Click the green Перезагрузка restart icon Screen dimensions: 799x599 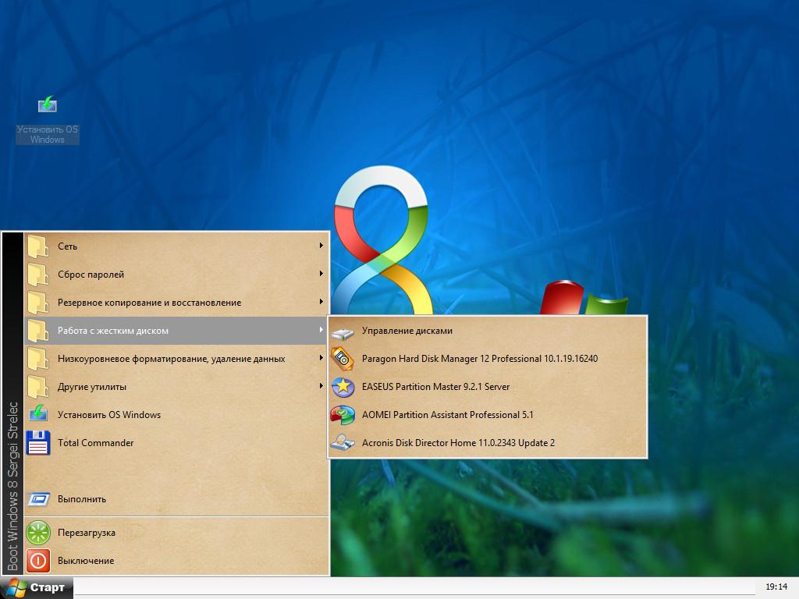point(38,533)
